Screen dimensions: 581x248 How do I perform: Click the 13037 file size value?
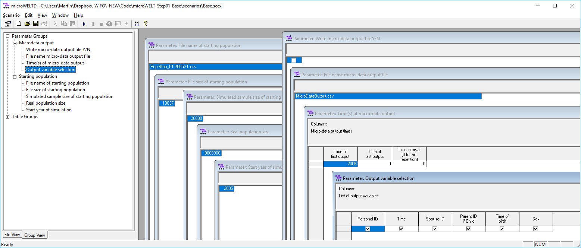(x=167, y=103)
